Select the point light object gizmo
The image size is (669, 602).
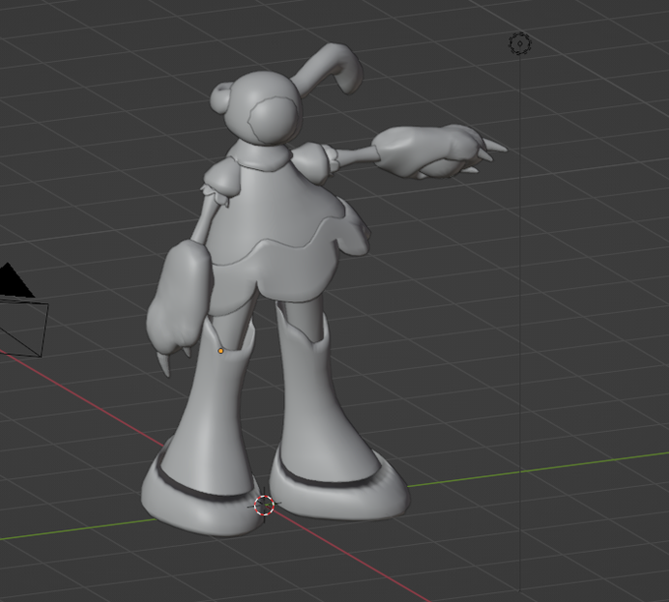[520, 43]
